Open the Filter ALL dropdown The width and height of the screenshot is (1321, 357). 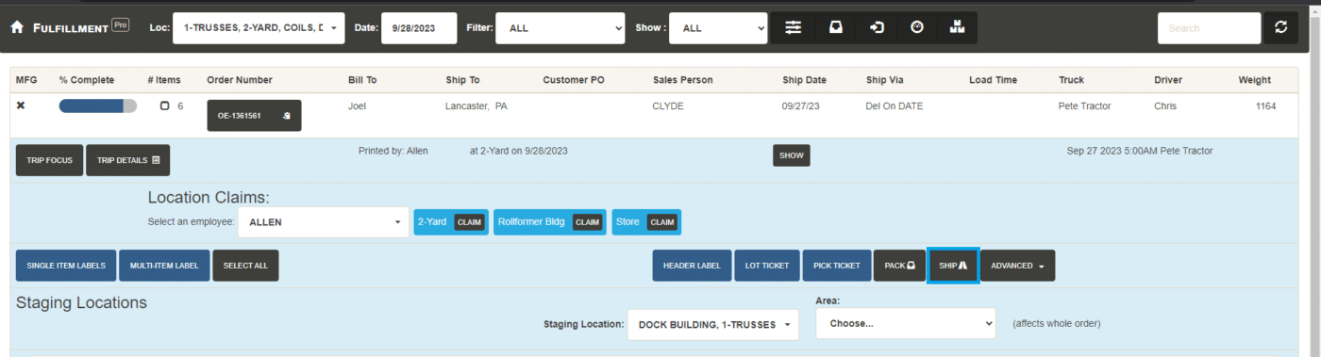560,28
